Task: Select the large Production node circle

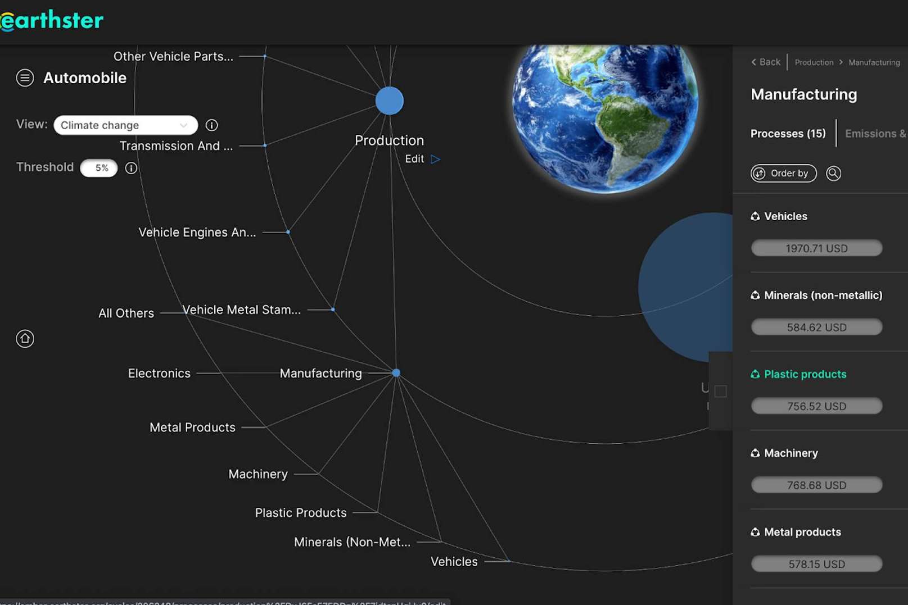Action: pos(389,101)
